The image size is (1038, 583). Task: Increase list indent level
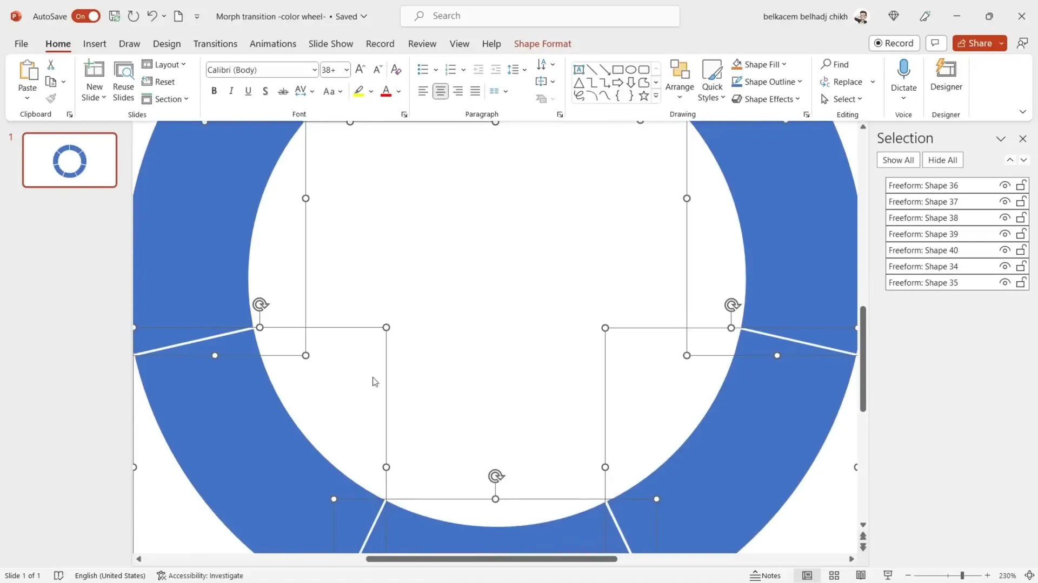tap(496, 69)
